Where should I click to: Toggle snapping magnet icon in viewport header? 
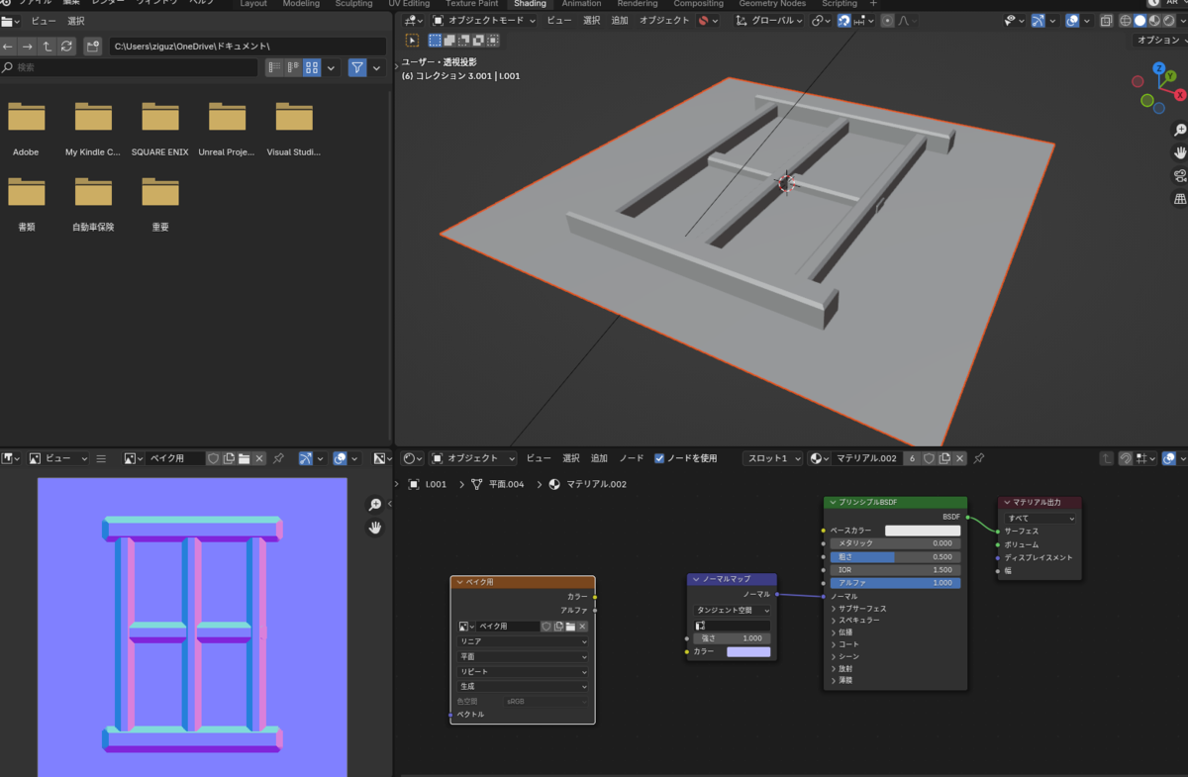(844, 20)
